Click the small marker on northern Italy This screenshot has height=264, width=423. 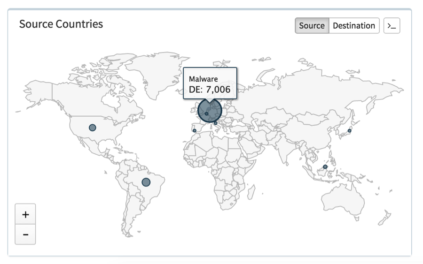[x=216, y=123]
